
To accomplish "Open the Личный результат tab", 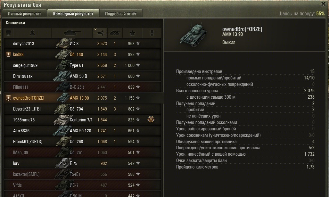I will click(24, 14).
